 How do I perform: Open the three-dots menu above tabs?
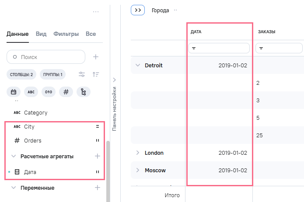[96, 12]
